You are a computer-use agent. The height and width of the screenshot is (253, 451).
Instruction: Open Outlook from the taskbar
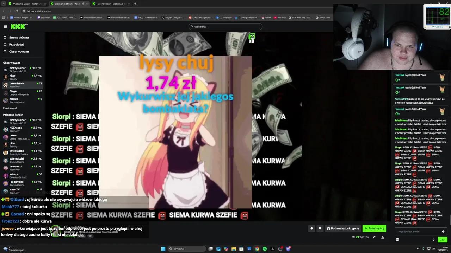click(218, 249)
